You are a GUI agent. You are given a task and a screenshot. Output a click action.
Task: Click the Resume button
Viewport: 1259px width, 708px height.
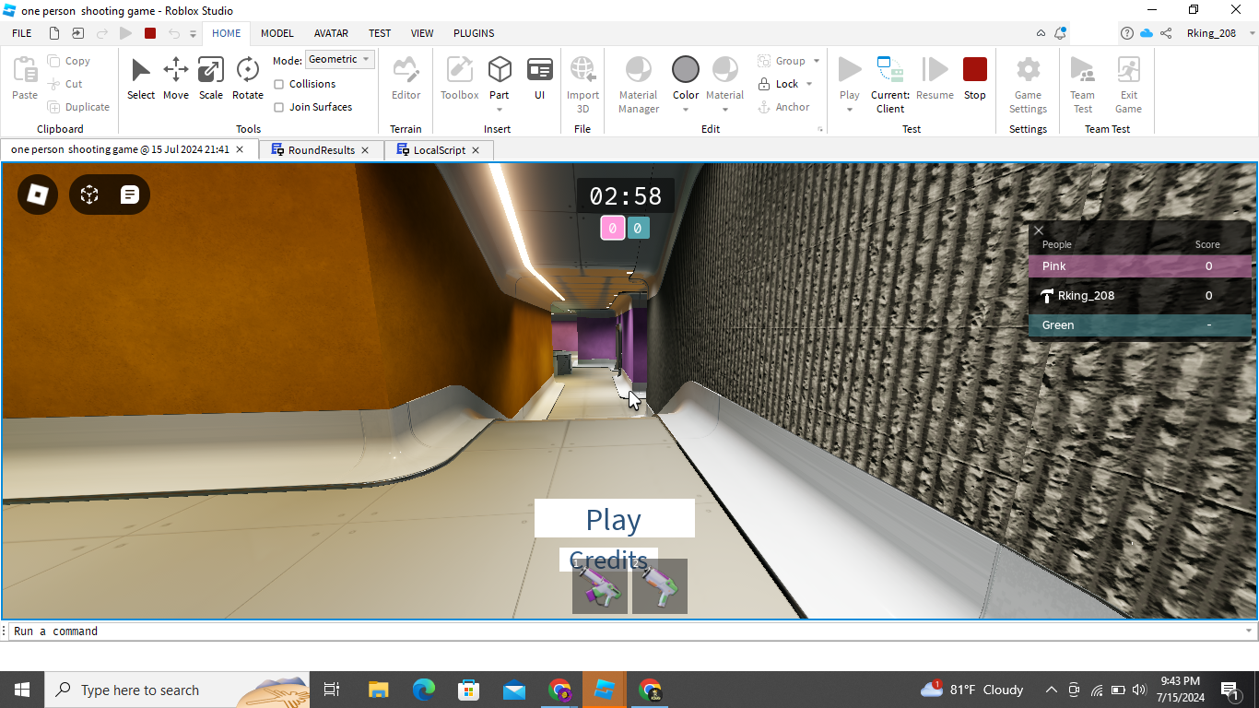click(935, 78)
